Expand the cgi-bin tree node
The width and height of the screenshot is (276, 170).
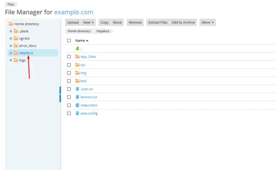click(11, 39)
